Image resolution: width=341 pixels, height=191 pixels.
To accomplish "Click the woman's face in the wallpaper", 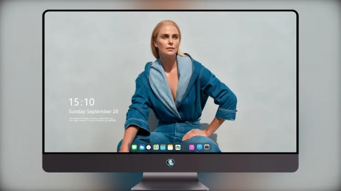I will [168, 43].
